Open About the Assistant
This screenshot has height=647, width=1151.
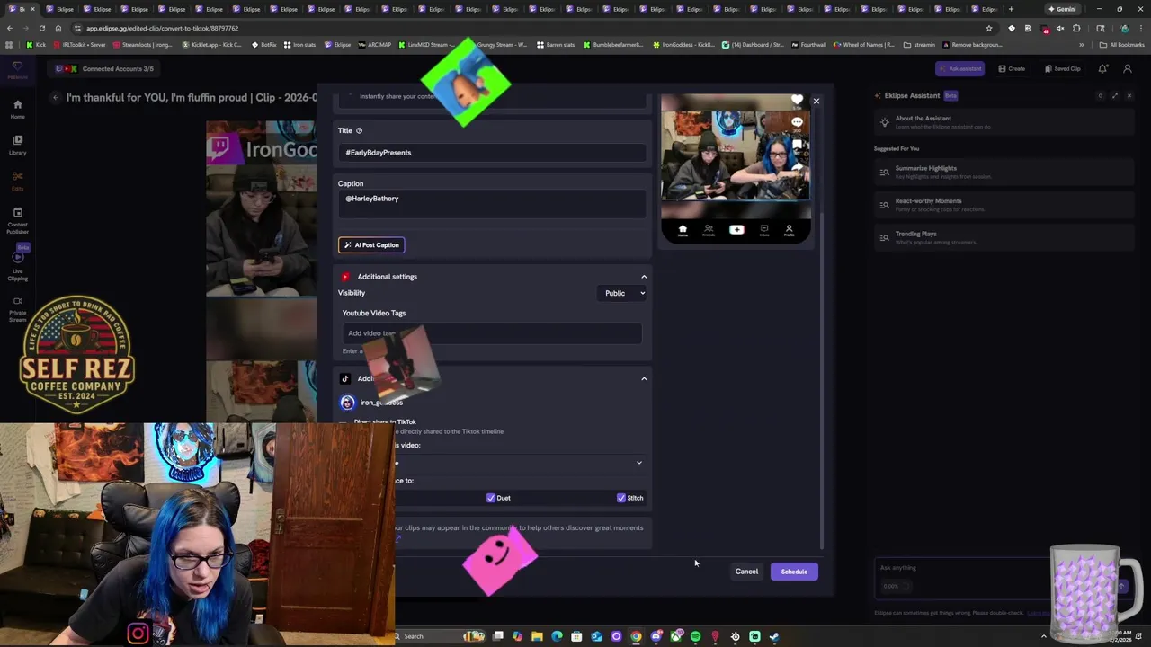tap(1003, 121)
